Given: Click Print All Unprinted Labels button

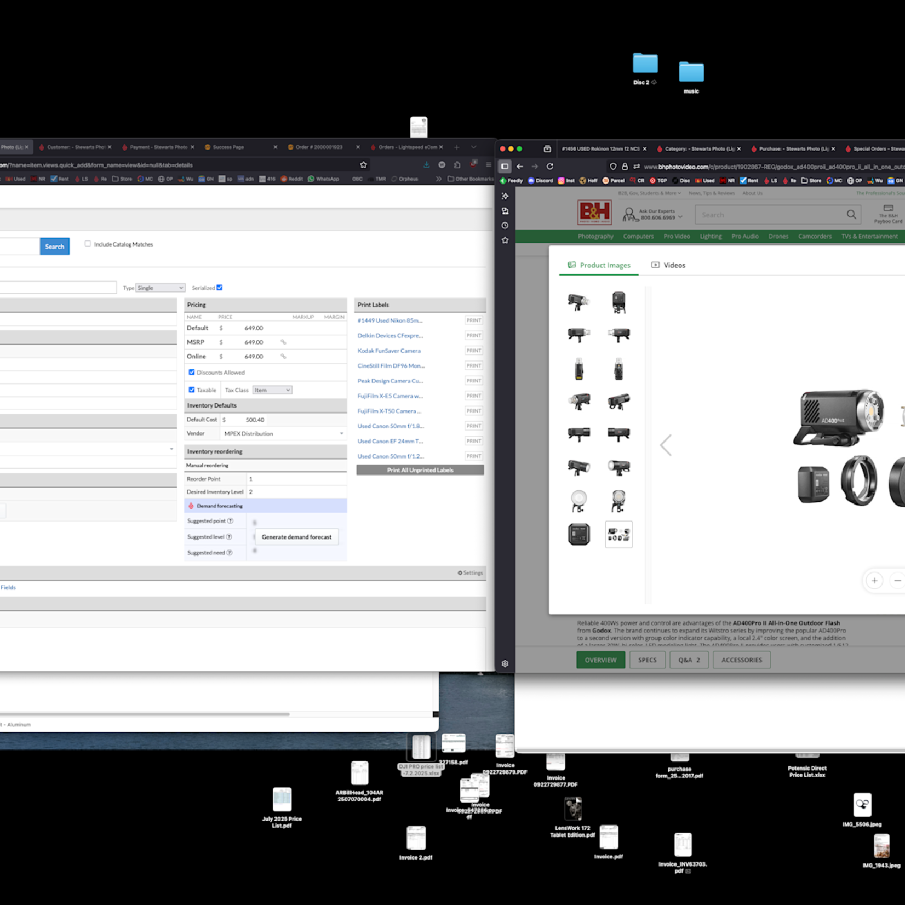Looking at the screenshot, I should click(x=420, y=470).
